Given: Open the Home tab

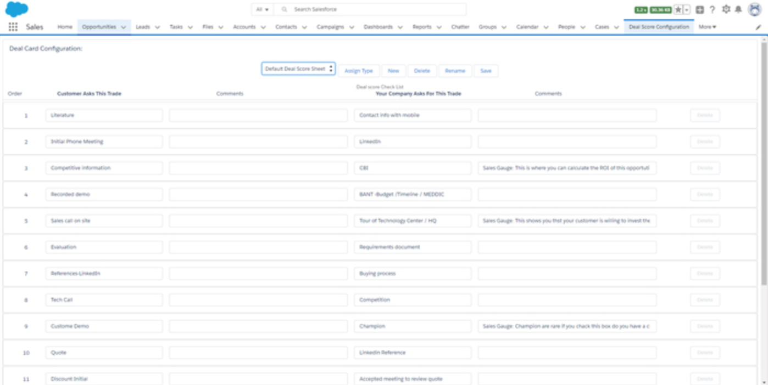Looking at the screenshot, I should point(65,27).
